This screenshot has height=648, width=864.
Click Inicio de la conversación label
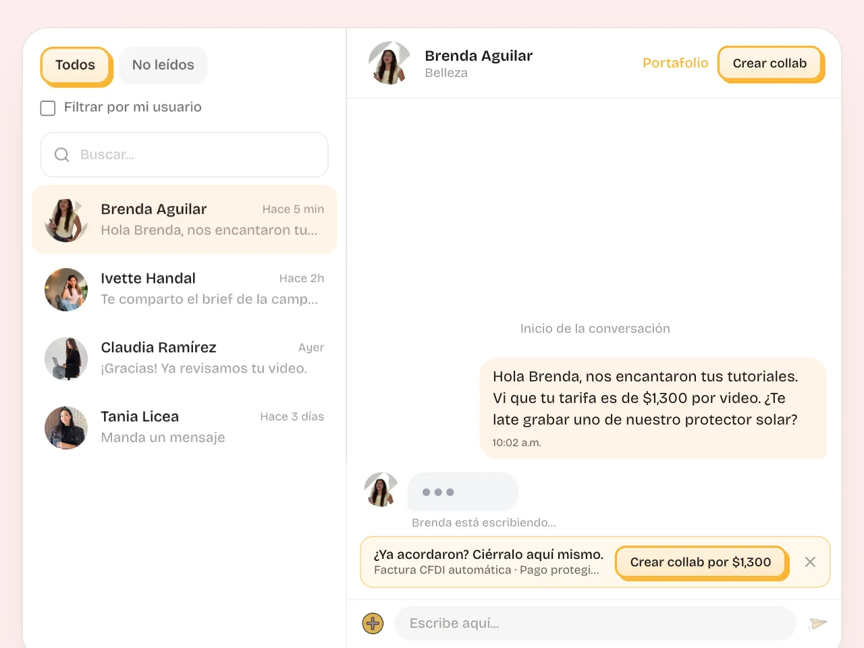pos(595,329)
